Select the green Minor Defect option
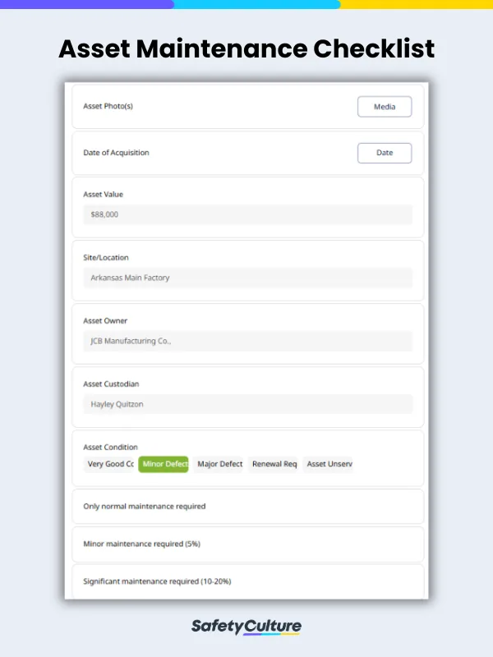The image size is (493, 657). (x=164, y=465)
